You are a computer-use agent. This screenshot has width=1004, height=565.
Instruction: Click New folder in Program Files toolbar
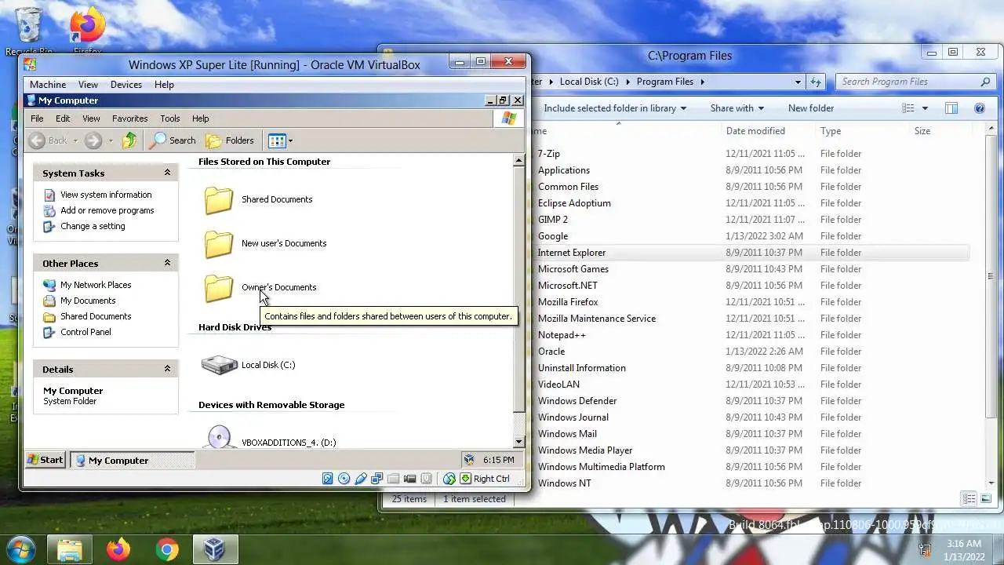click(811, 108)
